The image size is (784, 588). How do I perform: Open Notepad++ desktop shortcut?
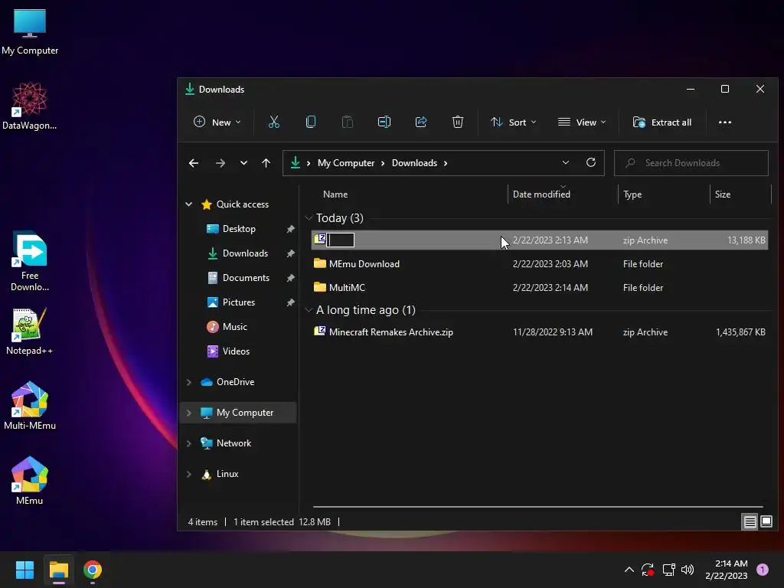click(30, 332)
